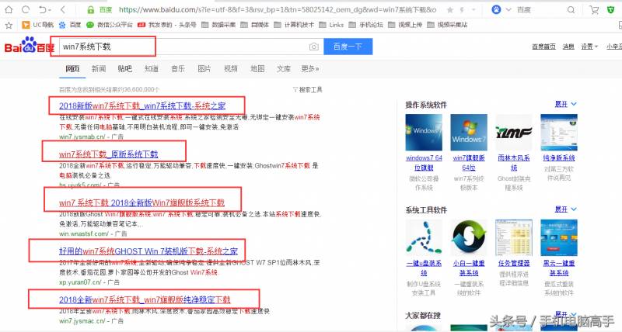Click the undo/restore tab arrow icon
The height and width of the screenshot is (332, 622).
point(43,9)
